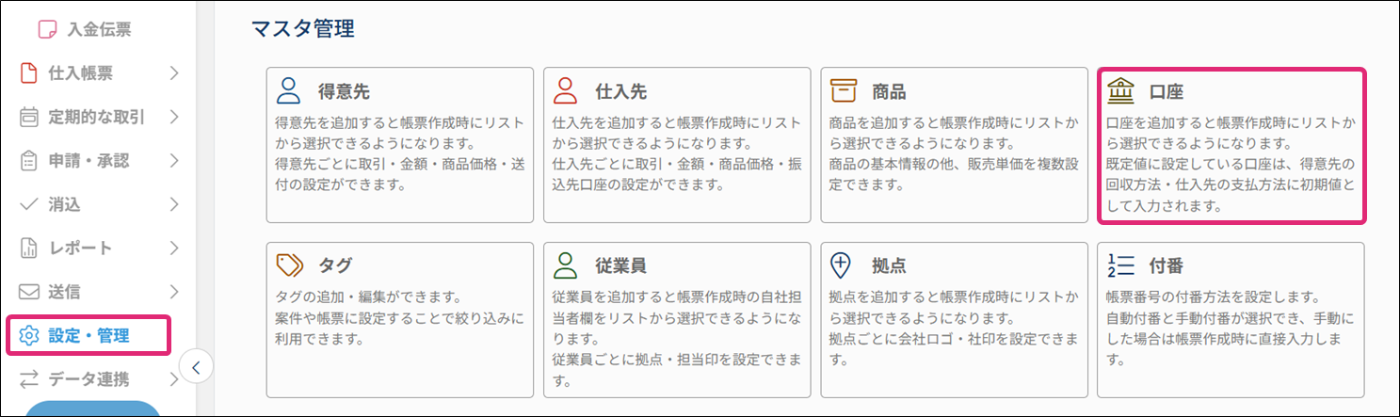Click the 口座 bank building icon

1120,91
